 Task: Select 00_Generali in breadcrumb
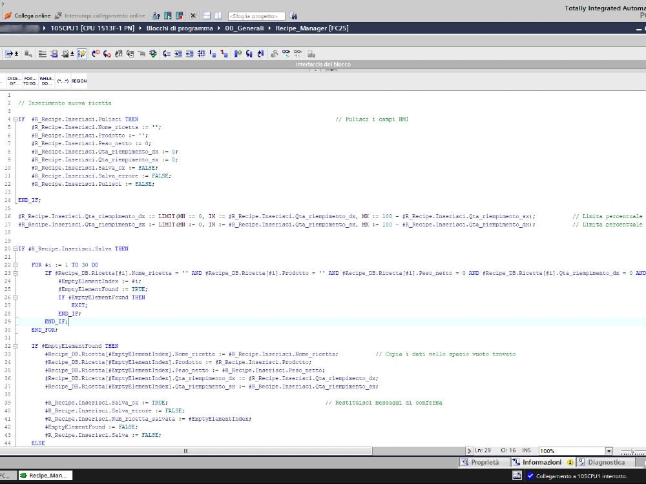pyautogui.click(x=244, y=28)
